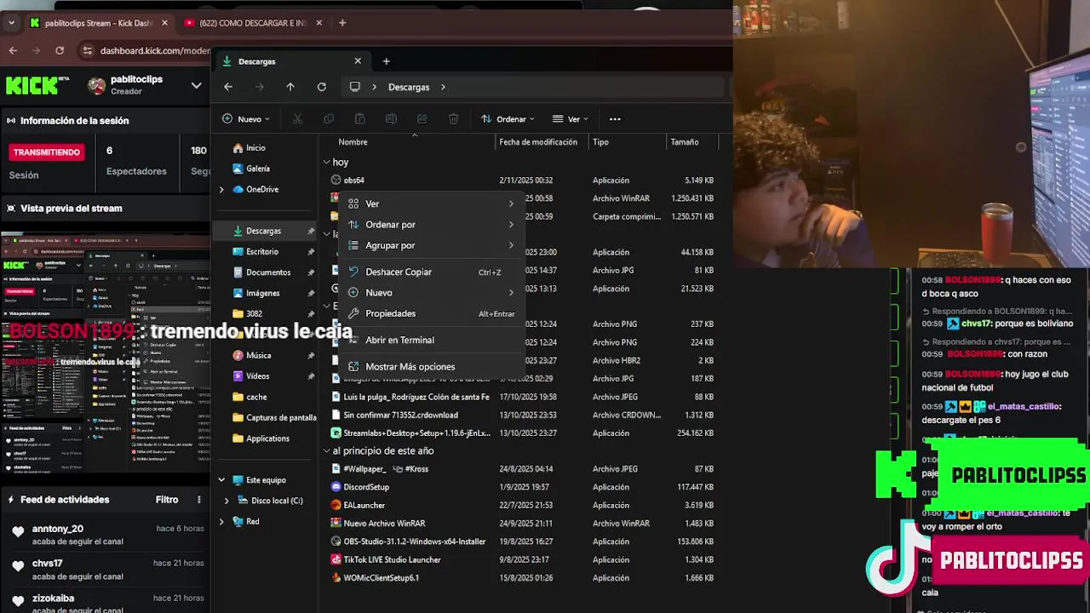
Task: Click the Rename icon in toolbar
Action: click(391, 119)
